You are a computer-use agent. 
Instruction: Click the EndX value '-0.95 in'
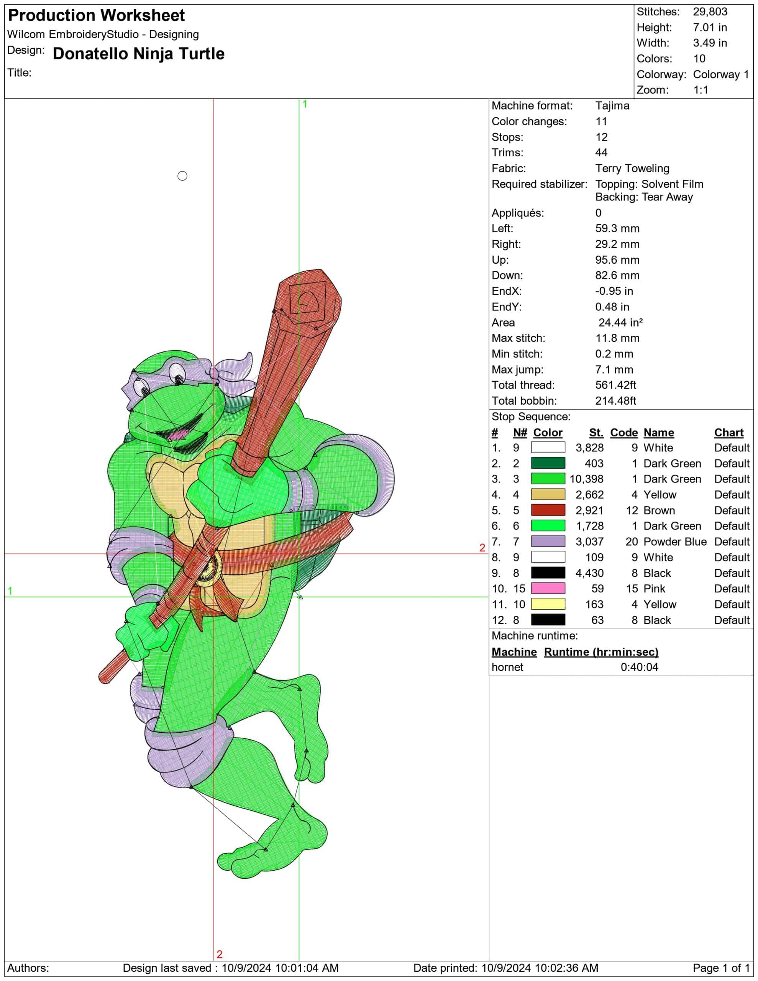[x=614, y=291]
